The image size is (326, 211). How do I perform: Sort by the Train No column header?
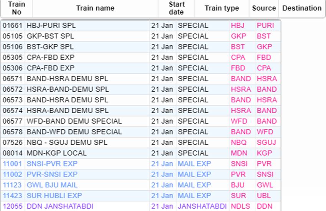[16, 8]
